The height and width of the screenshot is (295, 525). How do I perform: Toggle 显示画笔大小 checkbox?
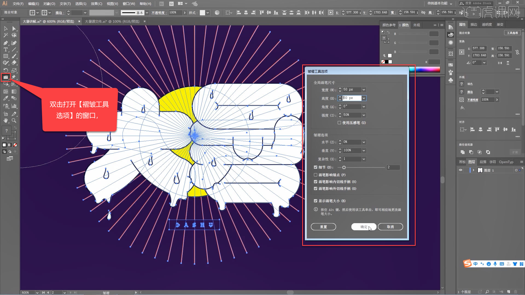click(x=316, y=201)
